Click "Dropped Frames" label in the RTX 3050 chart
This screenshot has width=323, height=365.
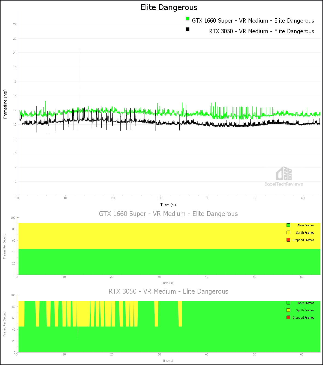[303, 318]
